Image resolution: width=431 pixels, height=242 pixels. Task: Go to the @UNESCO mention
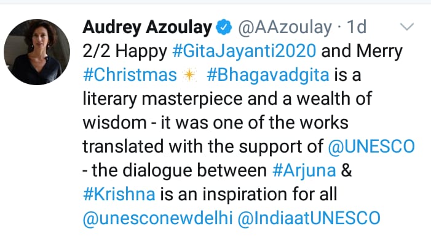tap(371, 146)
